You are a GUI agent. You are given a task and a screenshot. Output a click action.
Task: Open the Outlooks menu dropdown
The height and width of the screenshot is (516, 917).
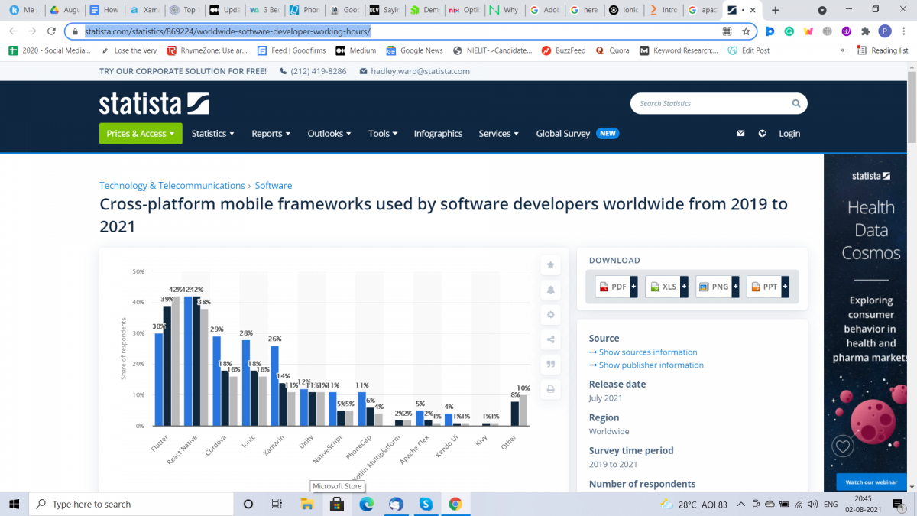[x=329, y=133]
